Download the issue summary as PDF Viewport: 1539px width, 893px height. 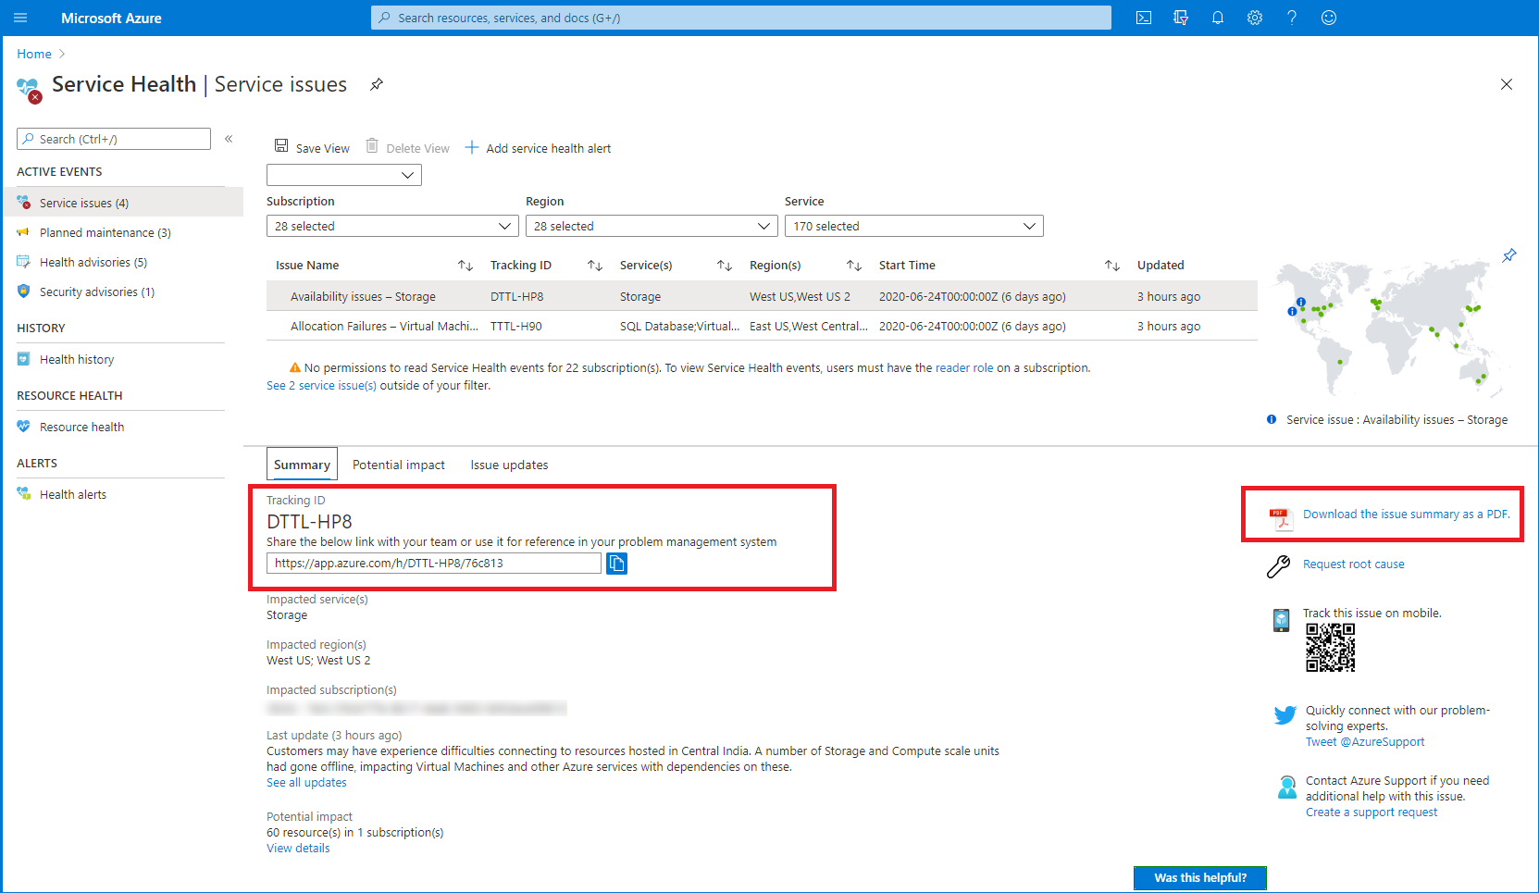[1405, 515]
